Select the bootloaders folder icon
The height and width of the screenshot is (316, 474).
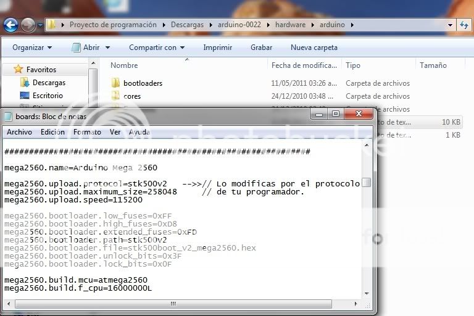115,83
